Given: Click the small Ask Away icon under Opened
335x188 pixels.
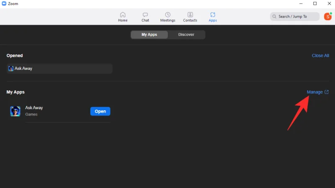Looking at the screenshot, I should 11,69.
